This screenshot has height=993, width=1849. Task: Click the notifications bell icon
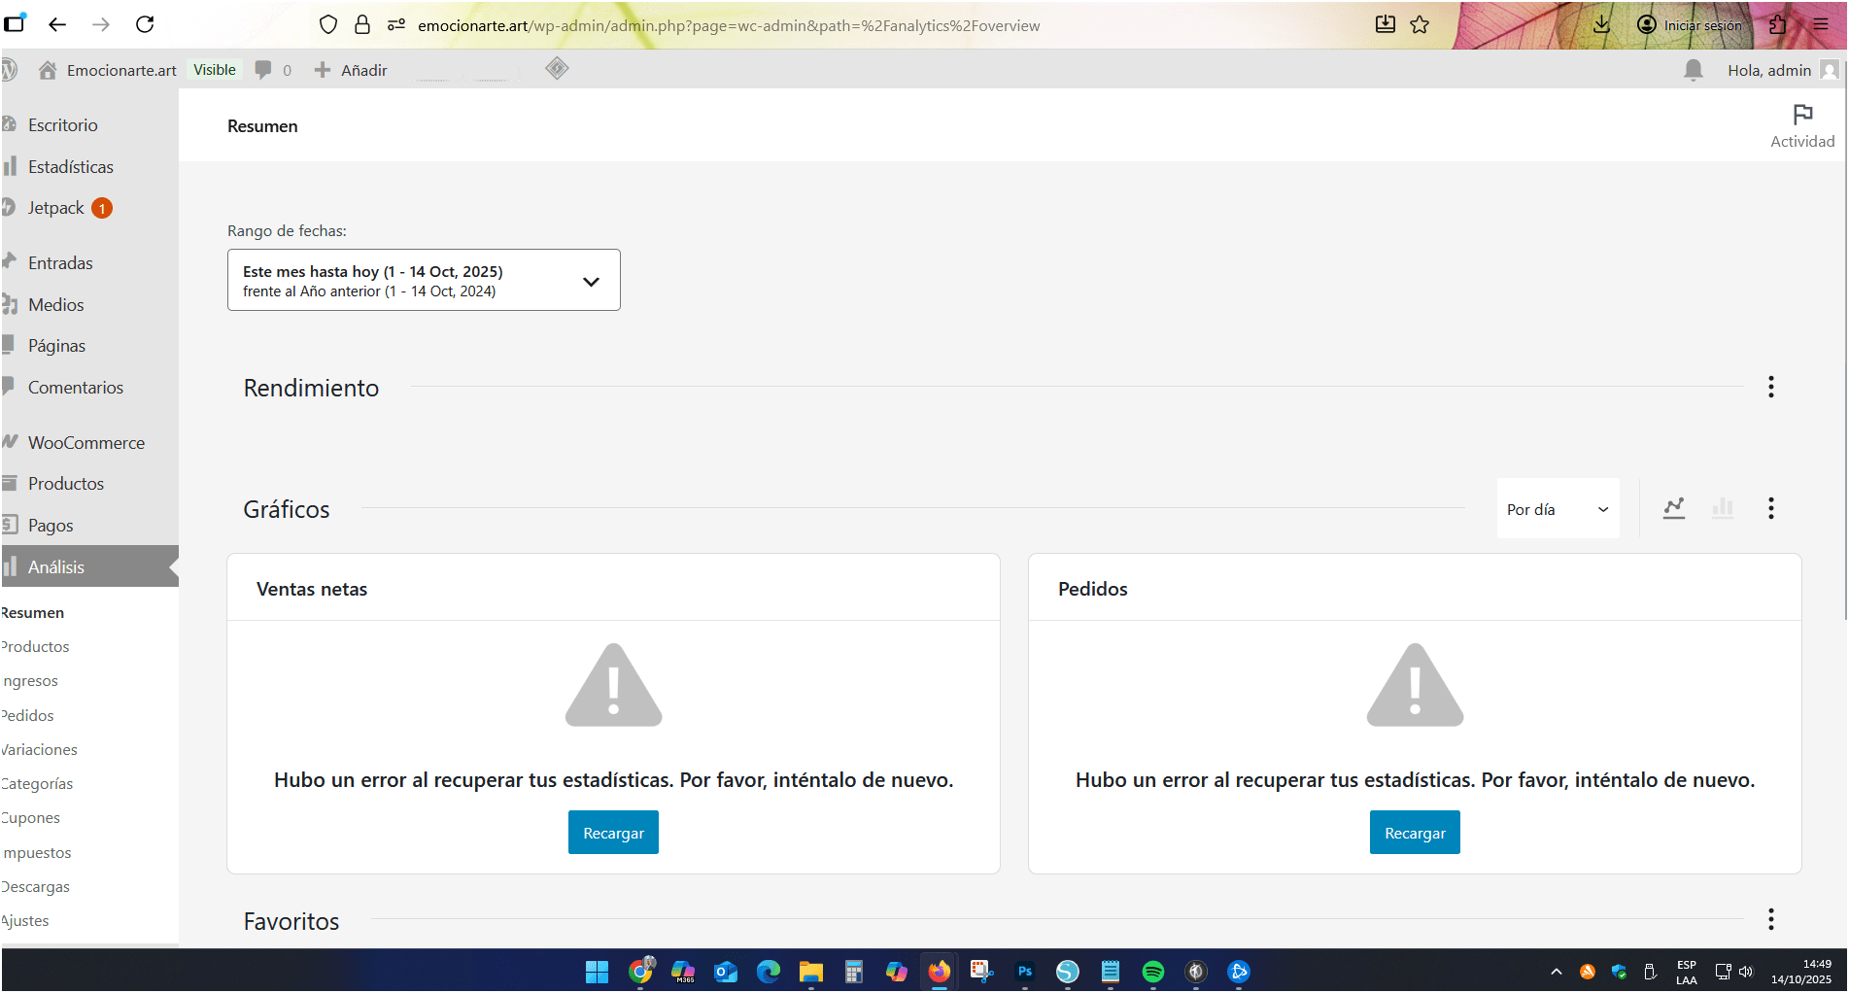click(1693, 70)
